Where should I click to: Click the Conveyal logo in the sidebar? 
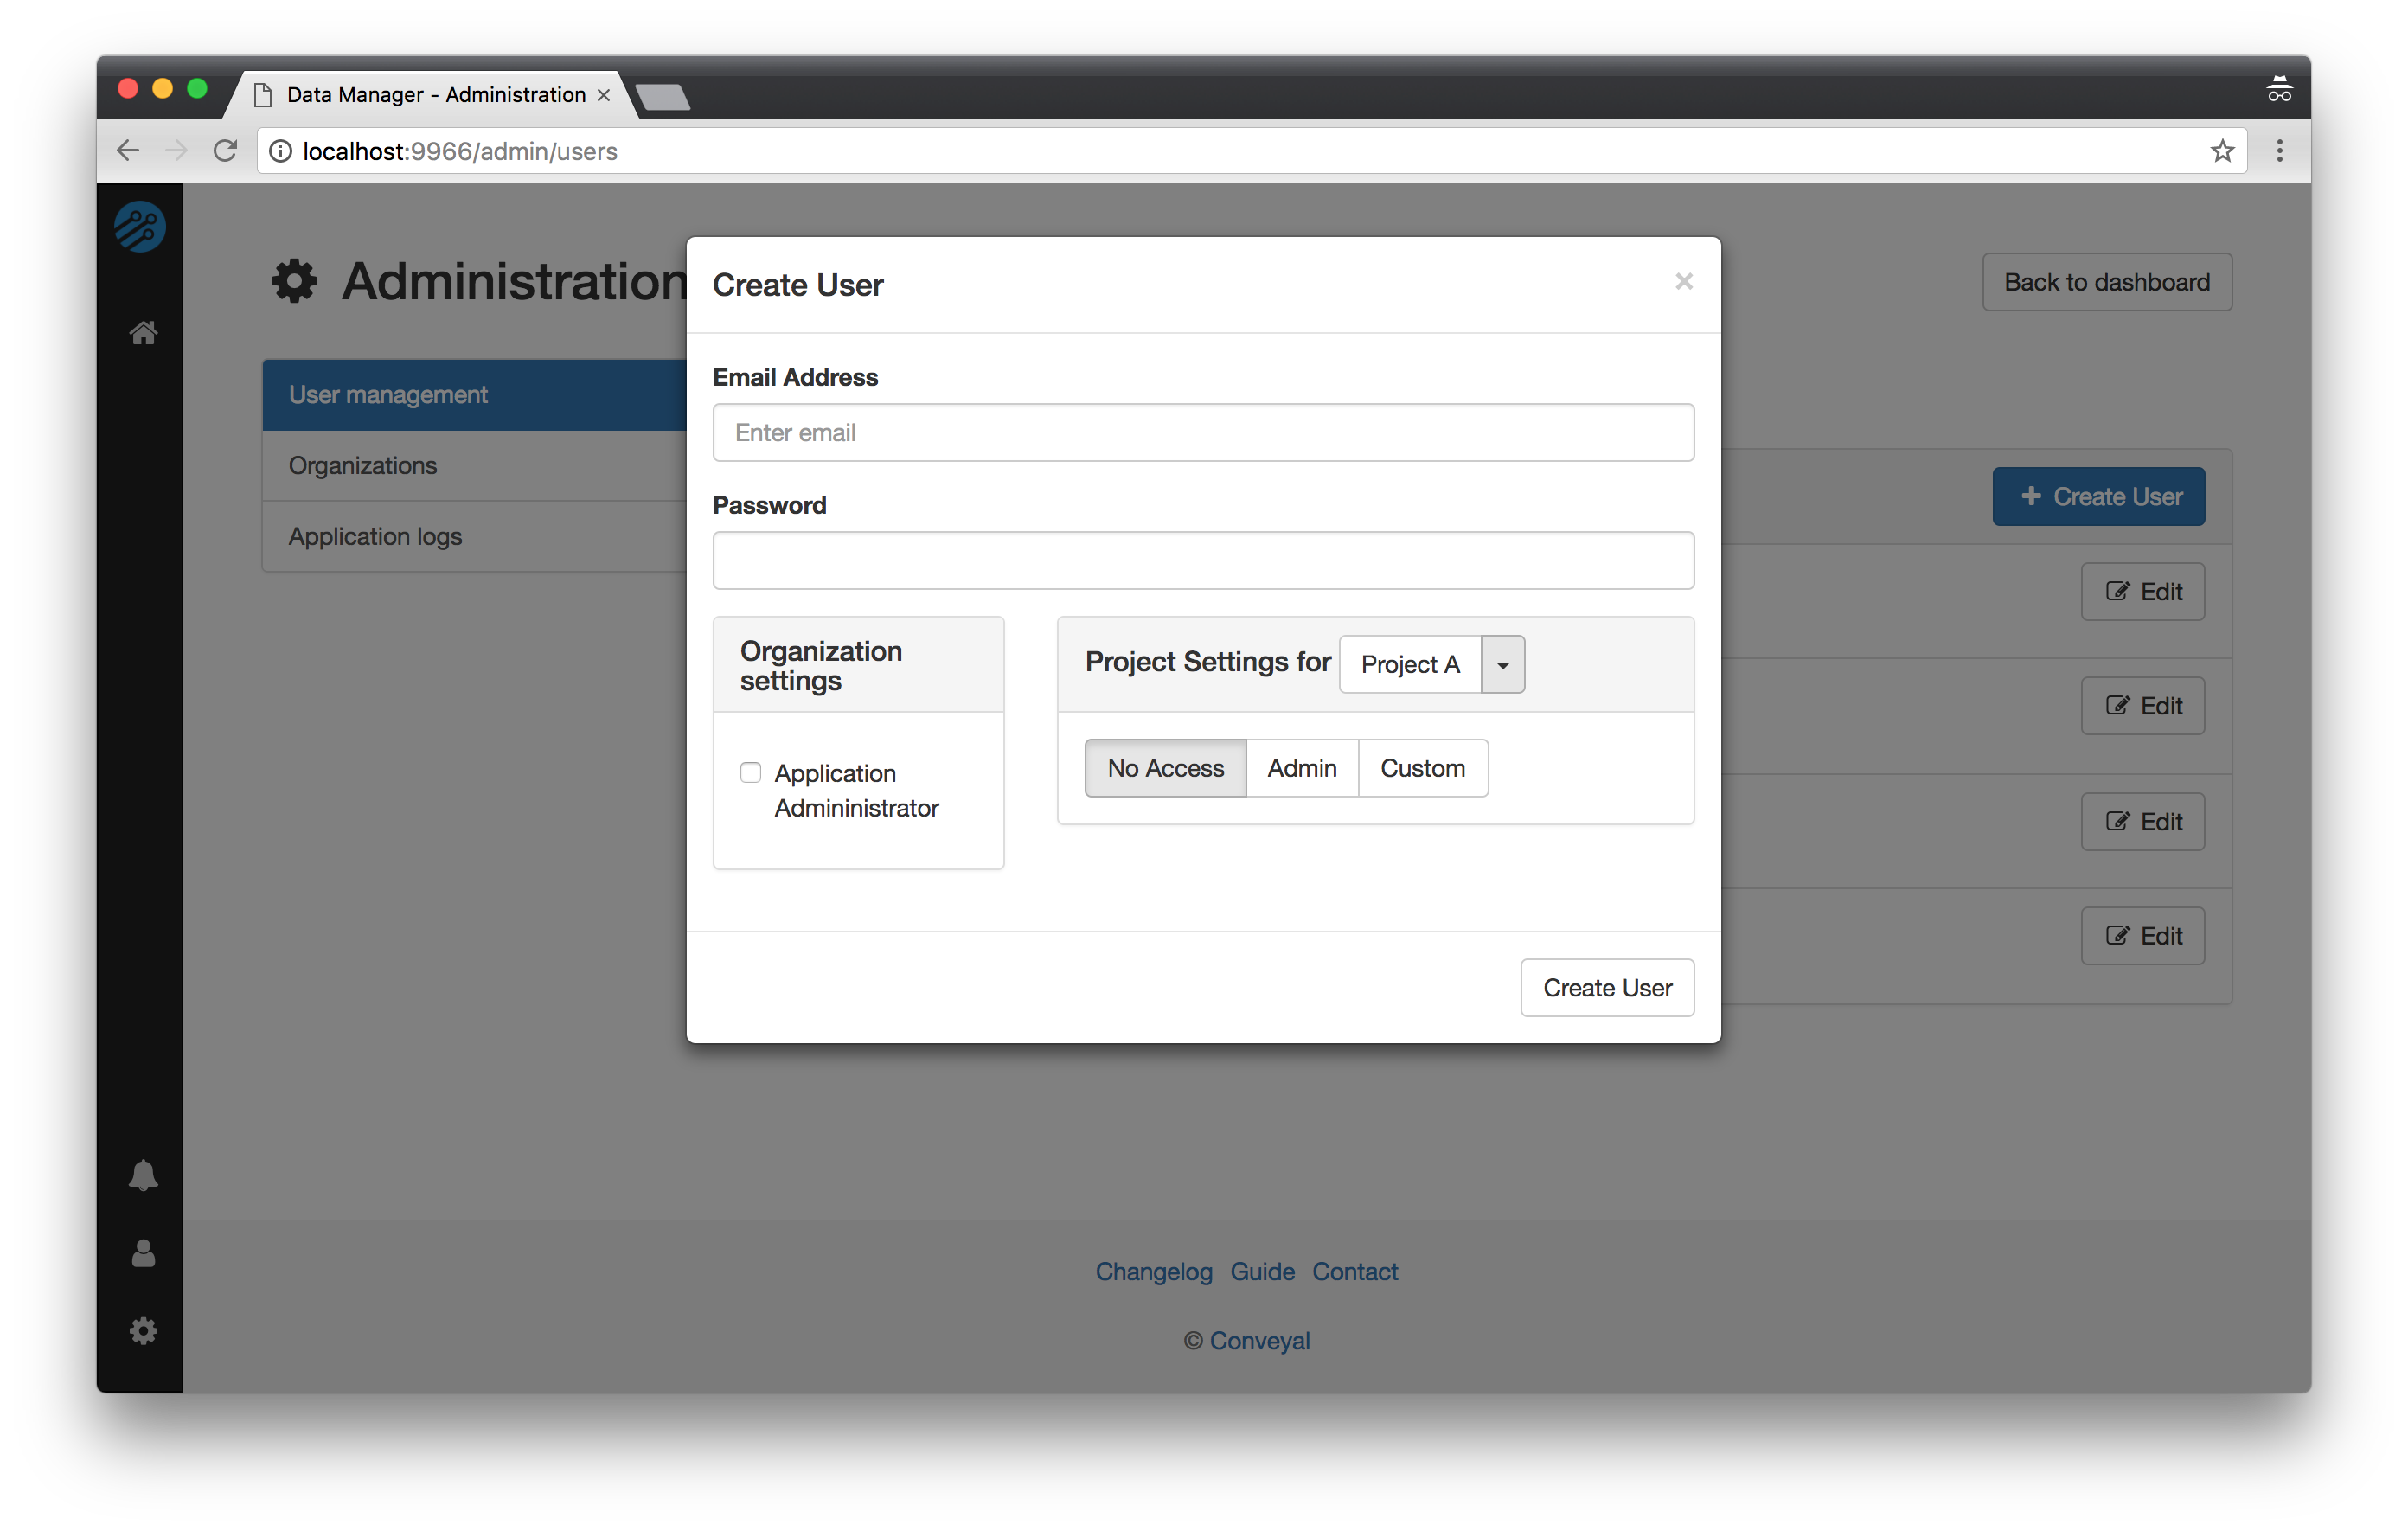pos(140,227)
